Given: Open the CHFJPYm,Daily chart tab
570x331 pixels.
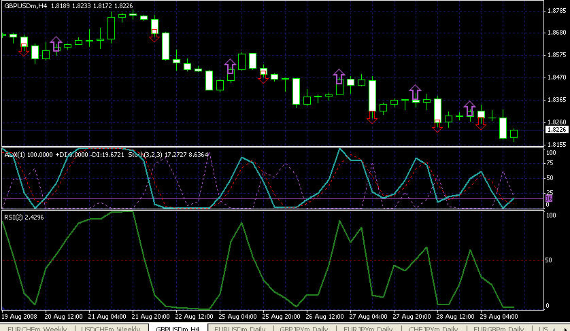Looking at the screenshot, I should pyautogui.click(x=433, y=328).
